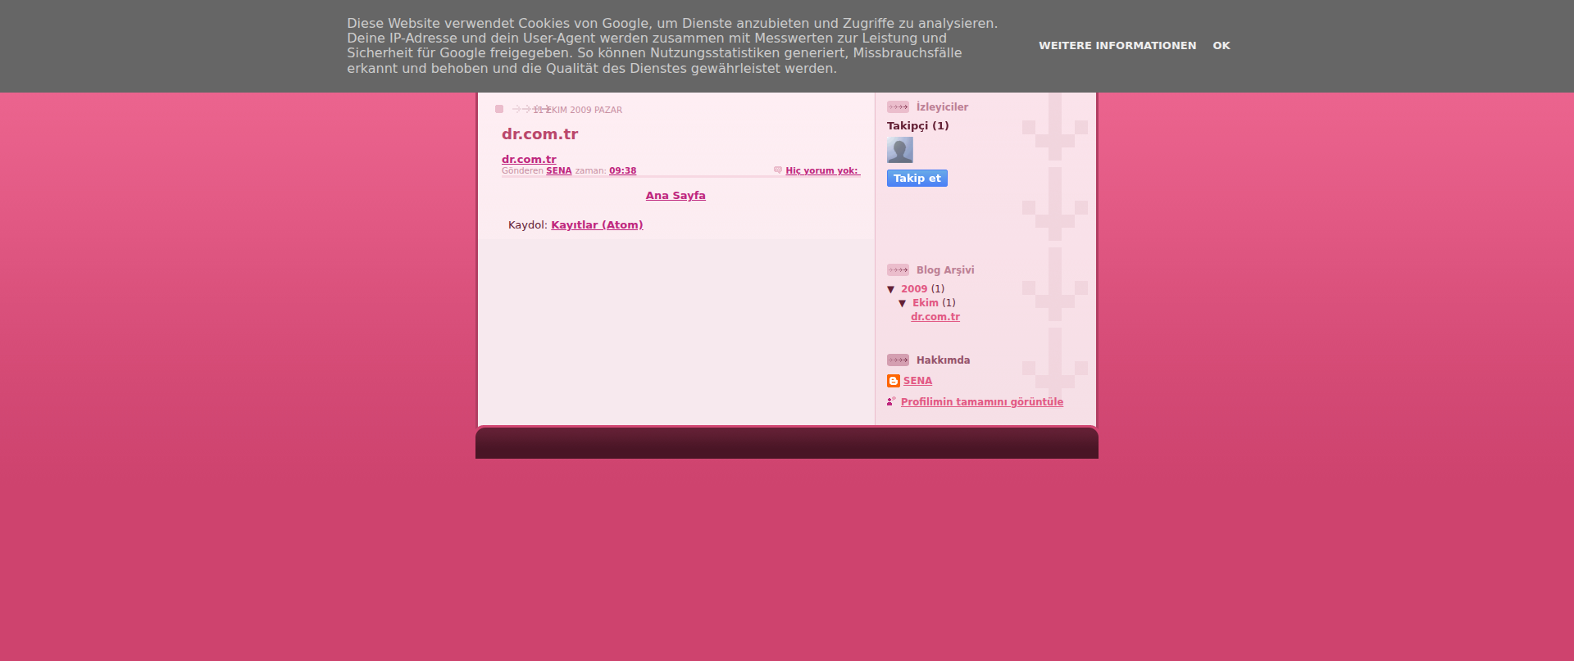The height and width of the screenshot is (661, 1574).
Task: Click the comment bubble icon
Action: 778,170
